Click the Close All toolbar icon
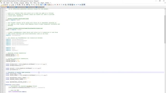 point(11,5)
